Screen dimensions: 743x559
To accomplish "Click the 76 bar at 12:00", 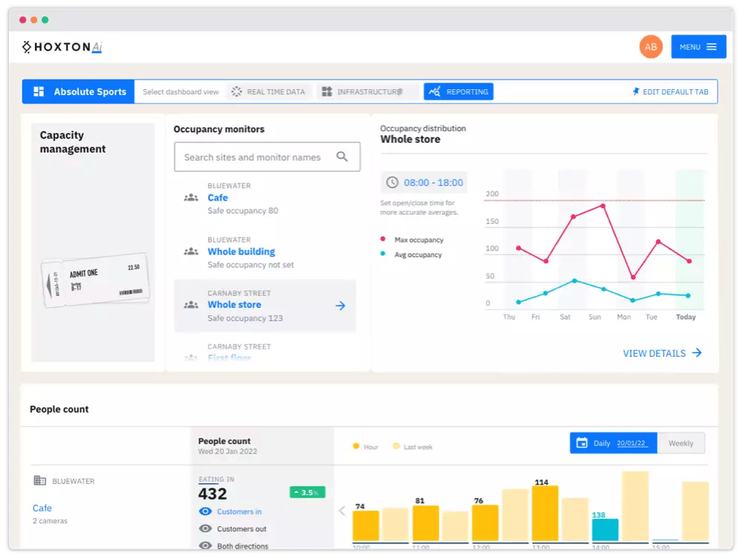I will point(485,523).
